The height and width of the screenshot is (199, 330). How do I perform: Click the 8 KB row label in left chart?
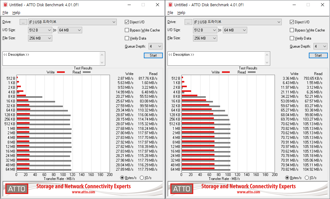[x=12, y=97]
